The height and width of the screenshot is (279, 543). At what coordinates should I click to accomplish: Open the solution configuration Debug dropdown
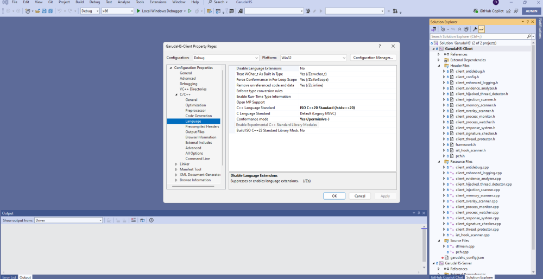[x=90, y=11]
